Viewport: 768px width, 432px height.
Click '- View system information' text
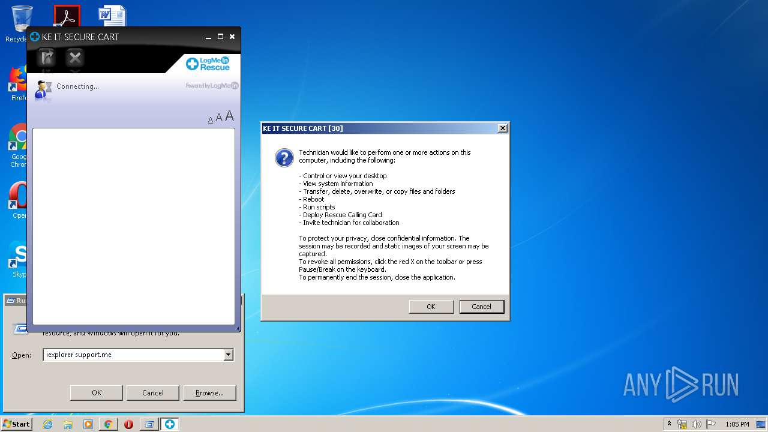coord(336,184)
